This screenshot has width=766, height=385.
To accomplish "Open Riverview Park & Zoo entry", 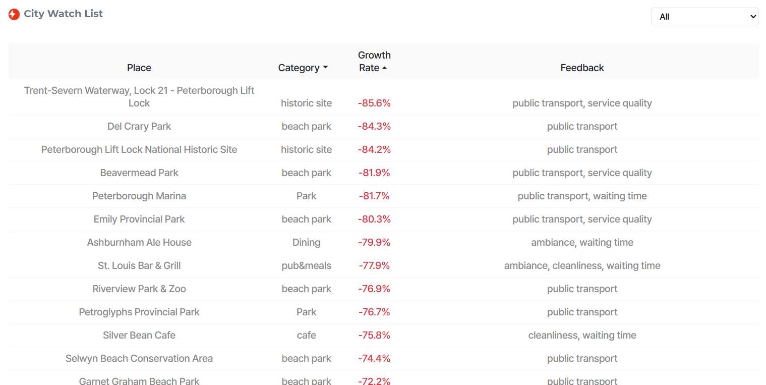I will [x=139, y=289].
